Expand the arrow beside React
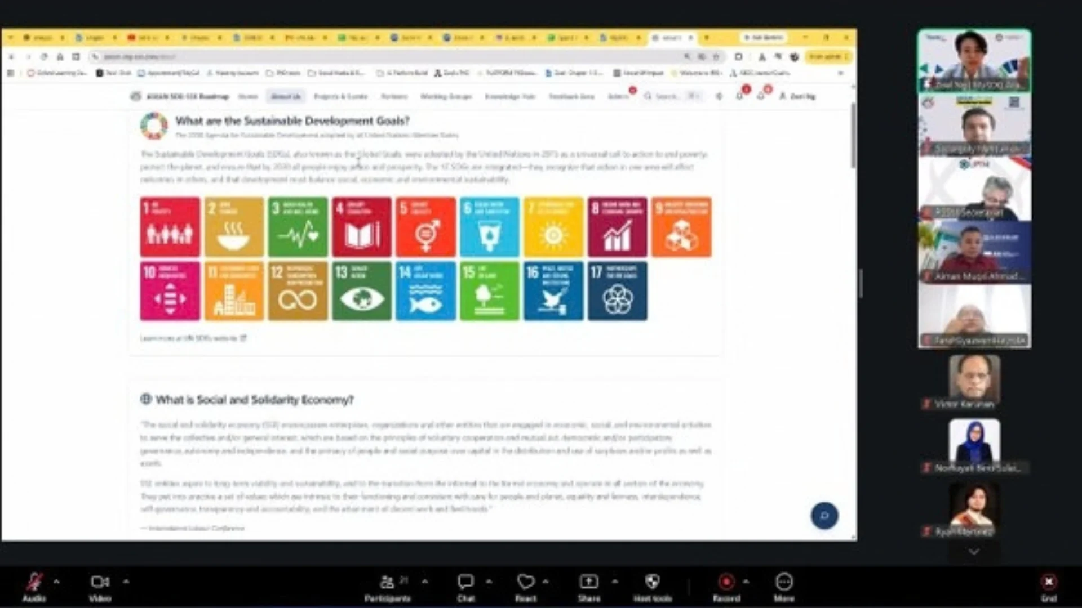 (546, 582)
